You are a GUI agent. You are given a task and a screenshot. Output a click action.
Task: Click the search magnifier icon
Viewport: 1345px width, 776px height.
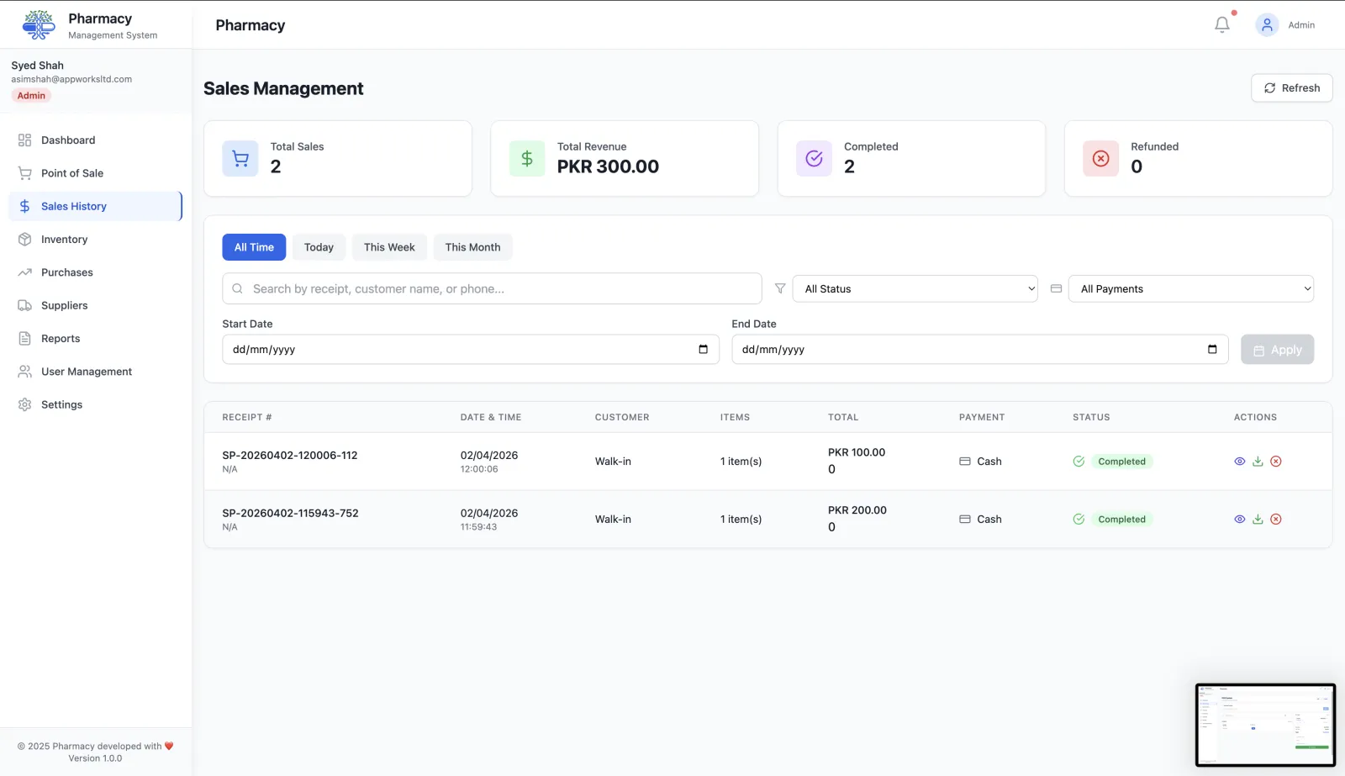[x=237, y=288]
